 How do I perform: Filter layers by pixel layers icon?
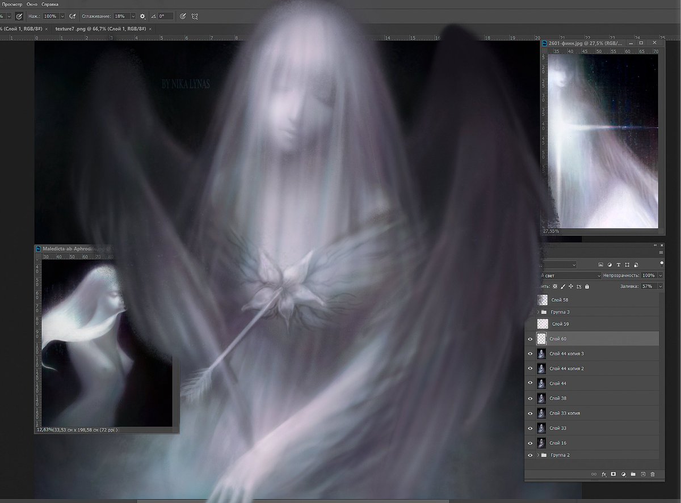pyautogui.click(x=600, y=265)
